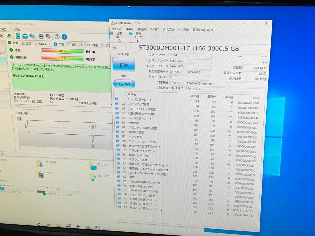
Task: Click the 回転数 field showing 7200 RPM
Action: click(x=255, y=68)
